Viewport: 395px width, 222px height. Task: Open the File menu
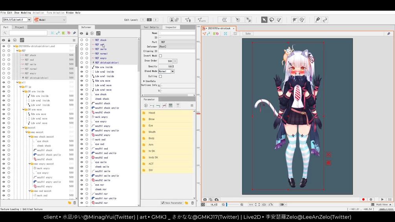(x=3, y=13)
